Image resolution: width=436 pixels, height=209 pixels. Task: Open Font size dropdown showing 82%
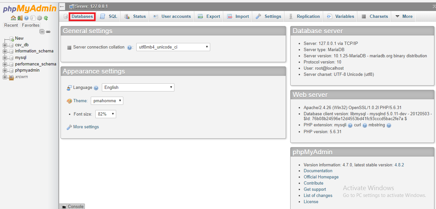click(x=105, y=114)
